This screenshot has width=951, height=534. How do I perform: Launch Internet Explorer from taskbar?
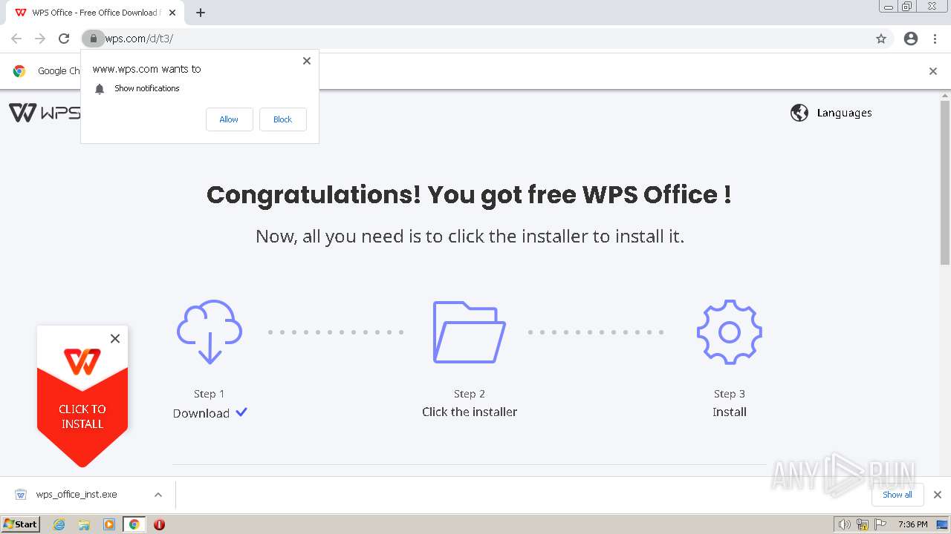click(59, 524)
